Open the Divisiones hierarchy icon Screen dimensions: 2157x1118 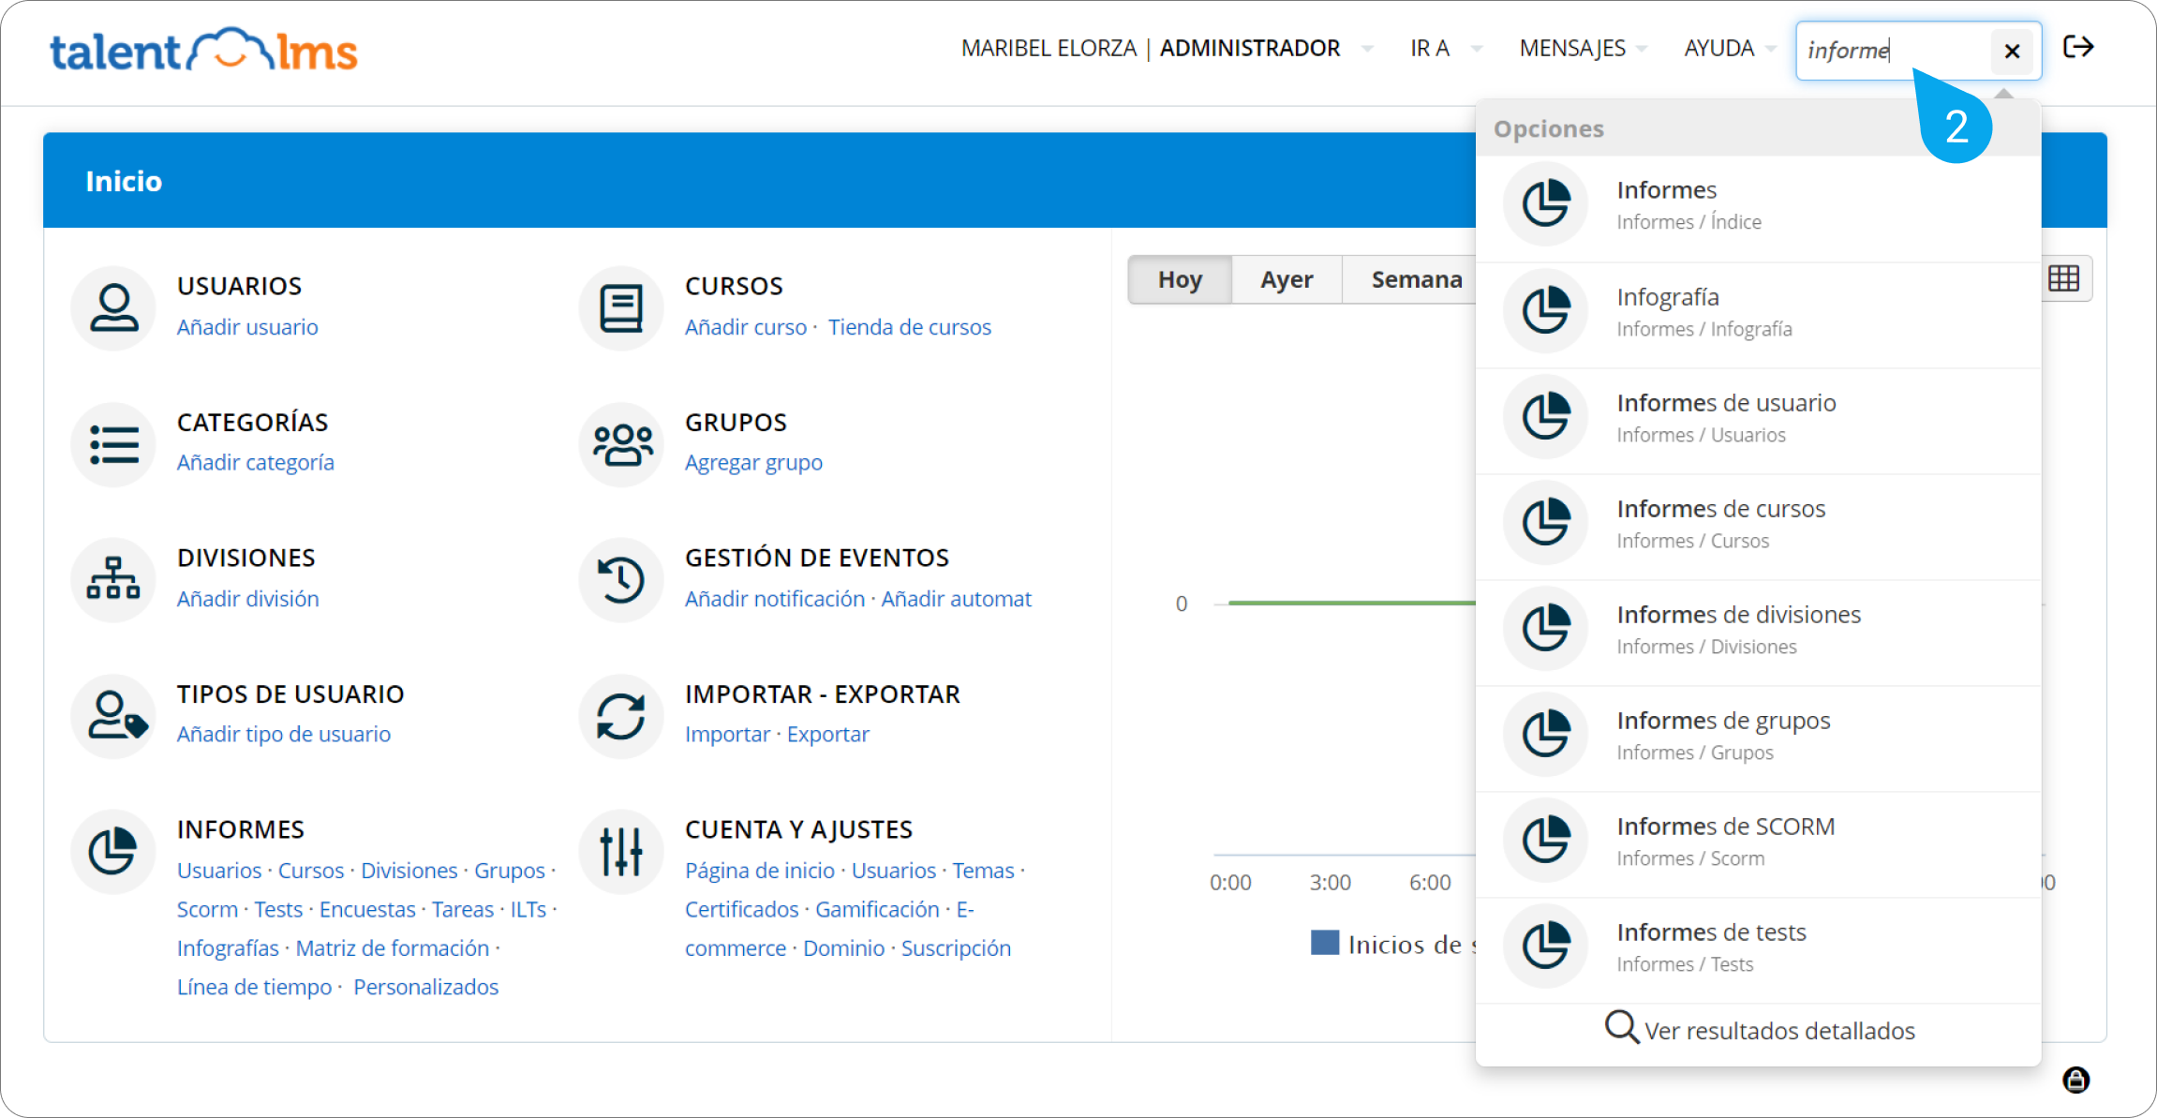[113, 579]
